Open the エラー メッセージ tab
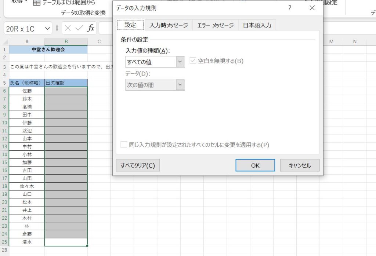 215,25
